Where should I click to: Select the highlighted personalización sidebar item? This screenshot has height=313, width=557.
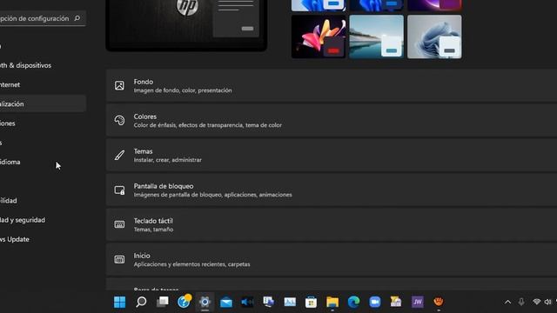[x=43, y=104]
